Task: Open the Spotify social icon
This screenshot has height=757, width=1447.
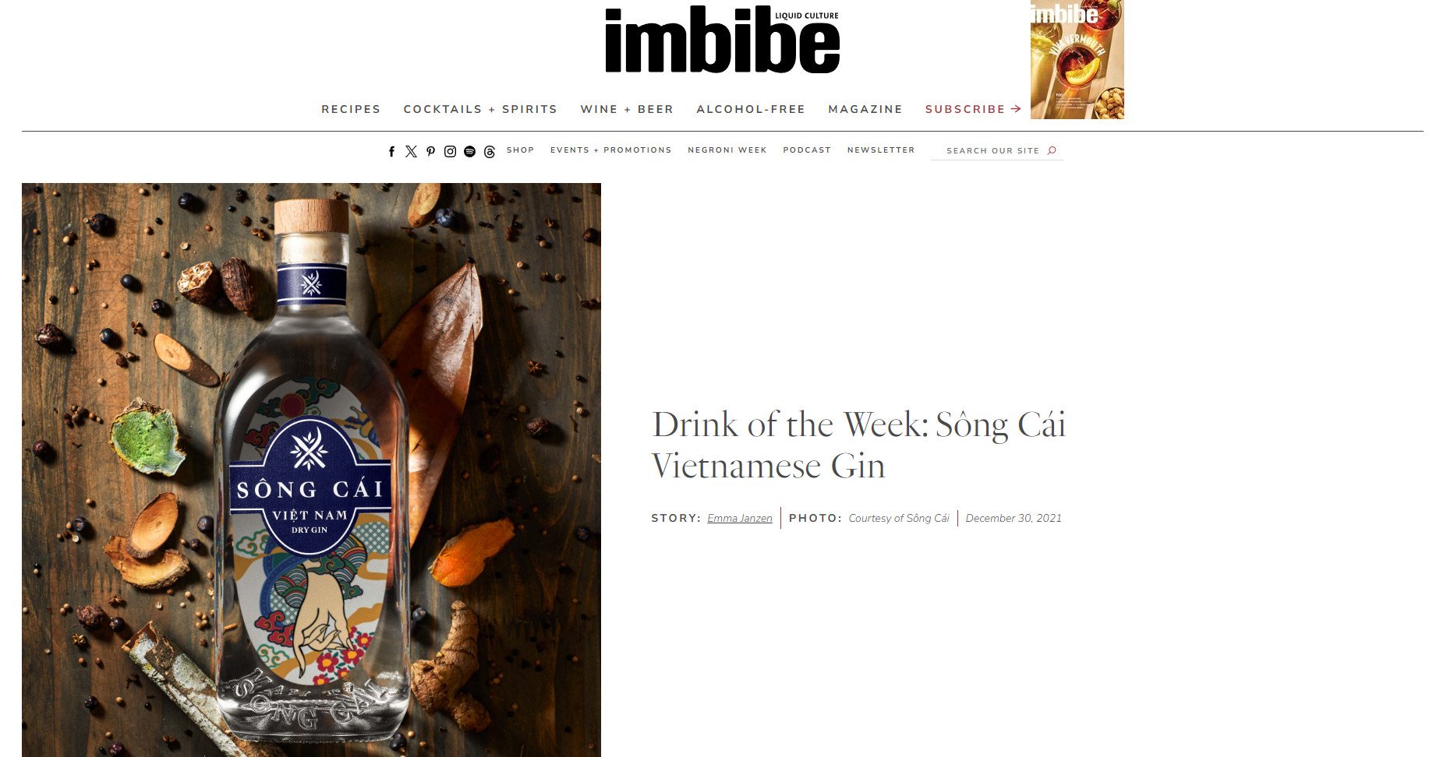Action: [469, 151]
